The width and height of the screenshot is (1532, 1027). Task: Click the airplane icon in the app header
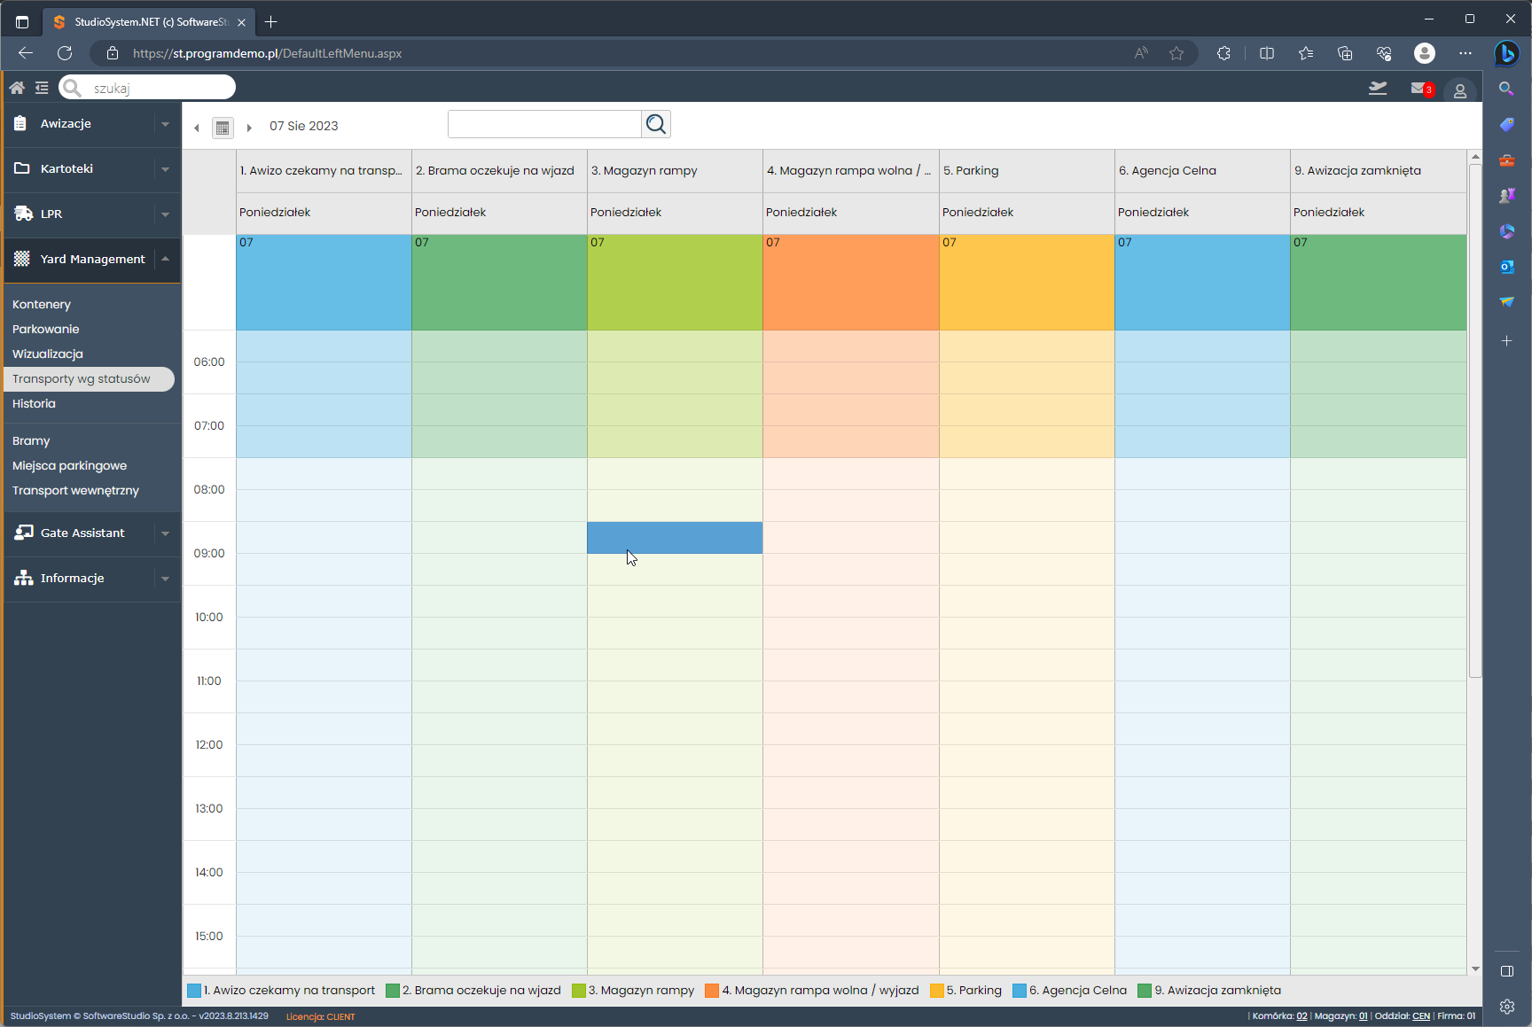point(1378,89)
